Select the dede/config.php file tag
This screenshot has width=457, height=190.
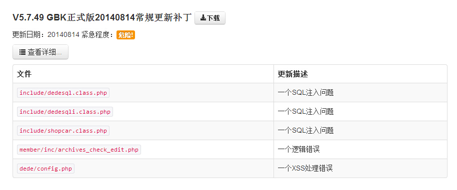coord(46,169)
